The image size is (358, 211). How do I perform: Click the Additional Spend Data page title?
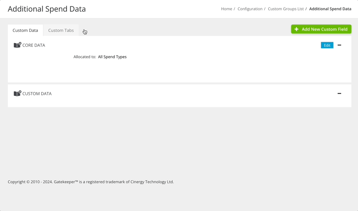47,9
